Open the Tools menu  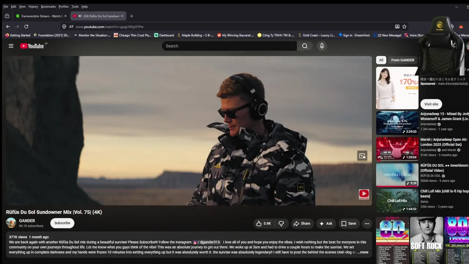(75, 7)
